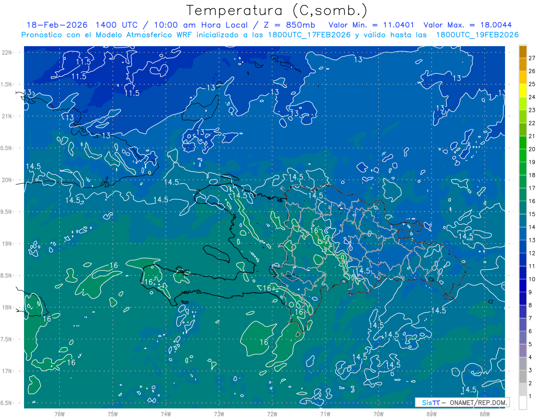Click the legend value "8"

[530, 305]
